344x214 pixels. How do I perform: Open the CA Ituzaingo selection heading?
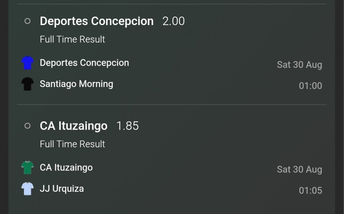coord(74,126)
